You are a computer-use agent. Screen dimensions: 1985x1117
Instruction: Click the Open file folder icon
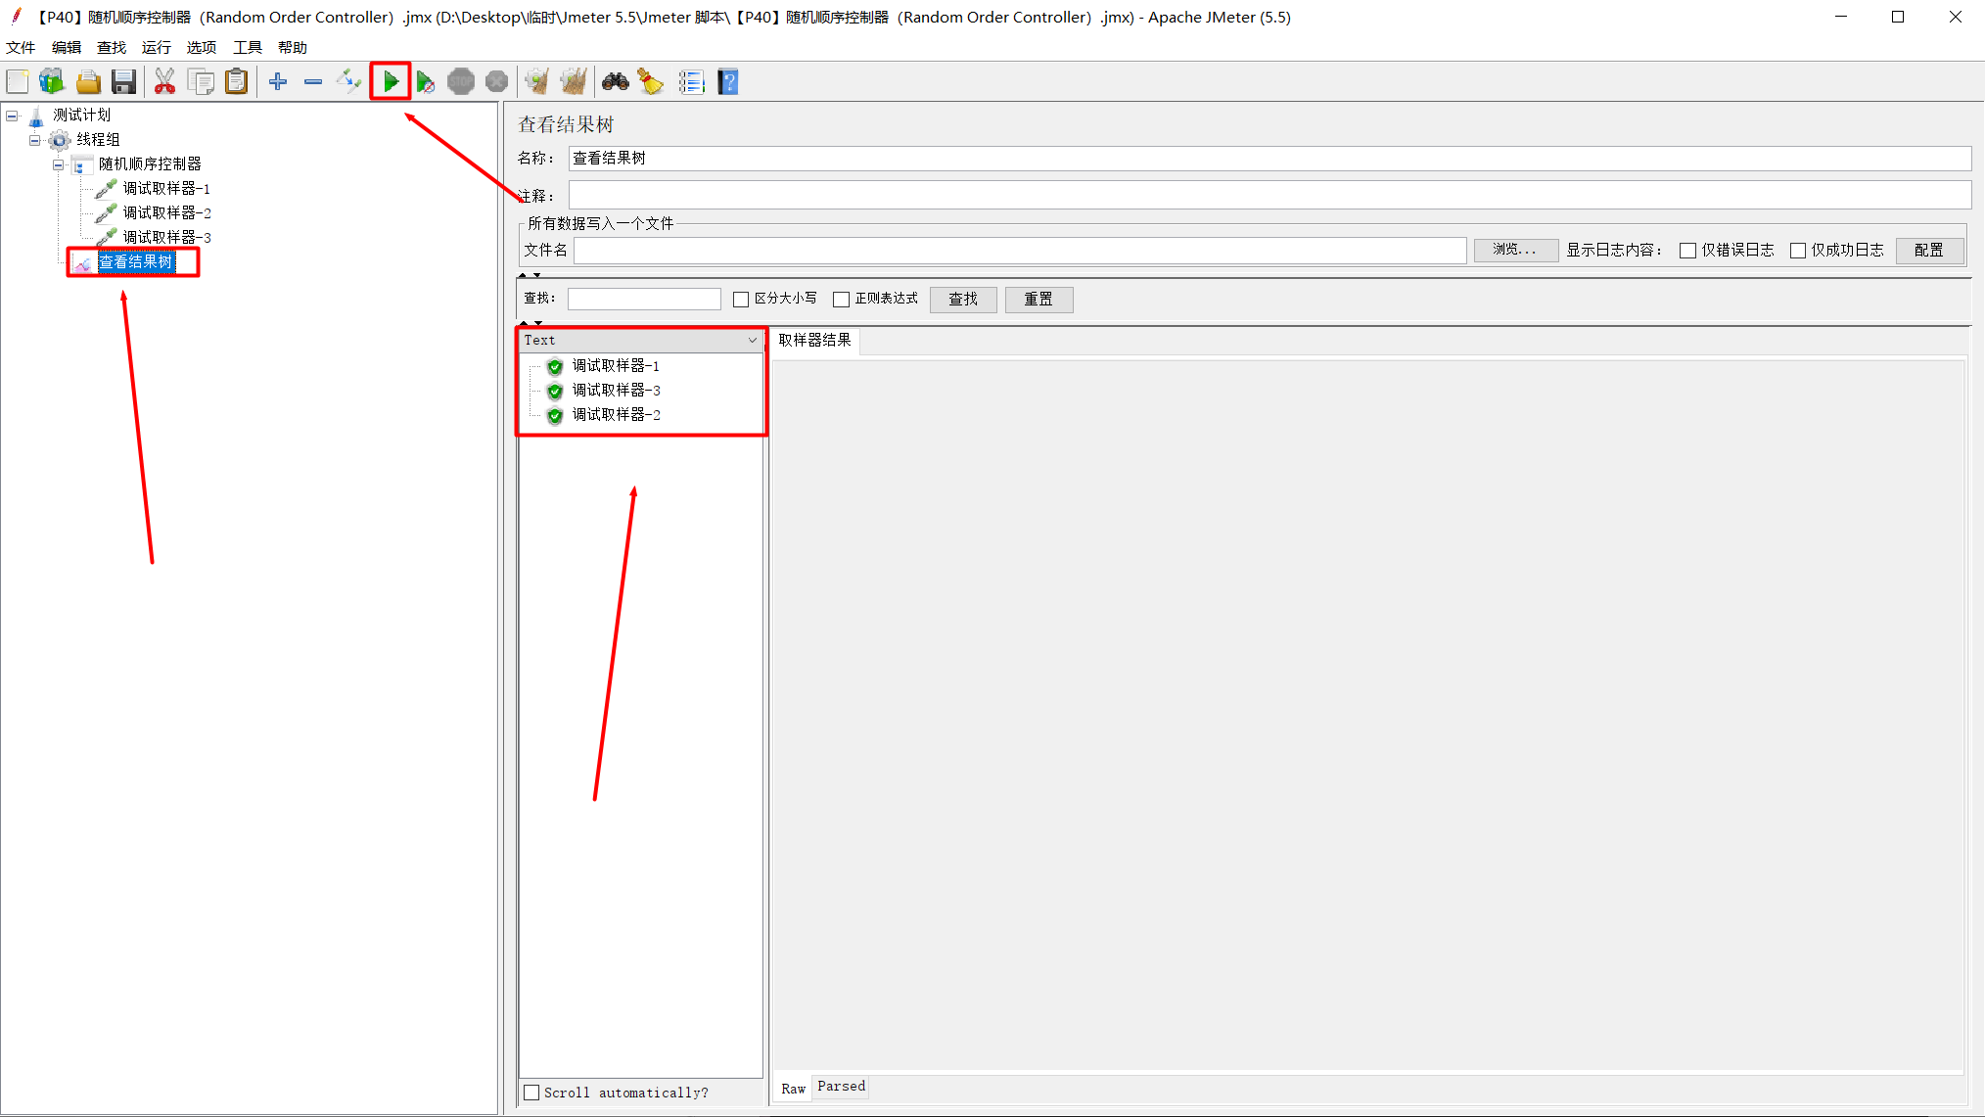pos(88,82)
